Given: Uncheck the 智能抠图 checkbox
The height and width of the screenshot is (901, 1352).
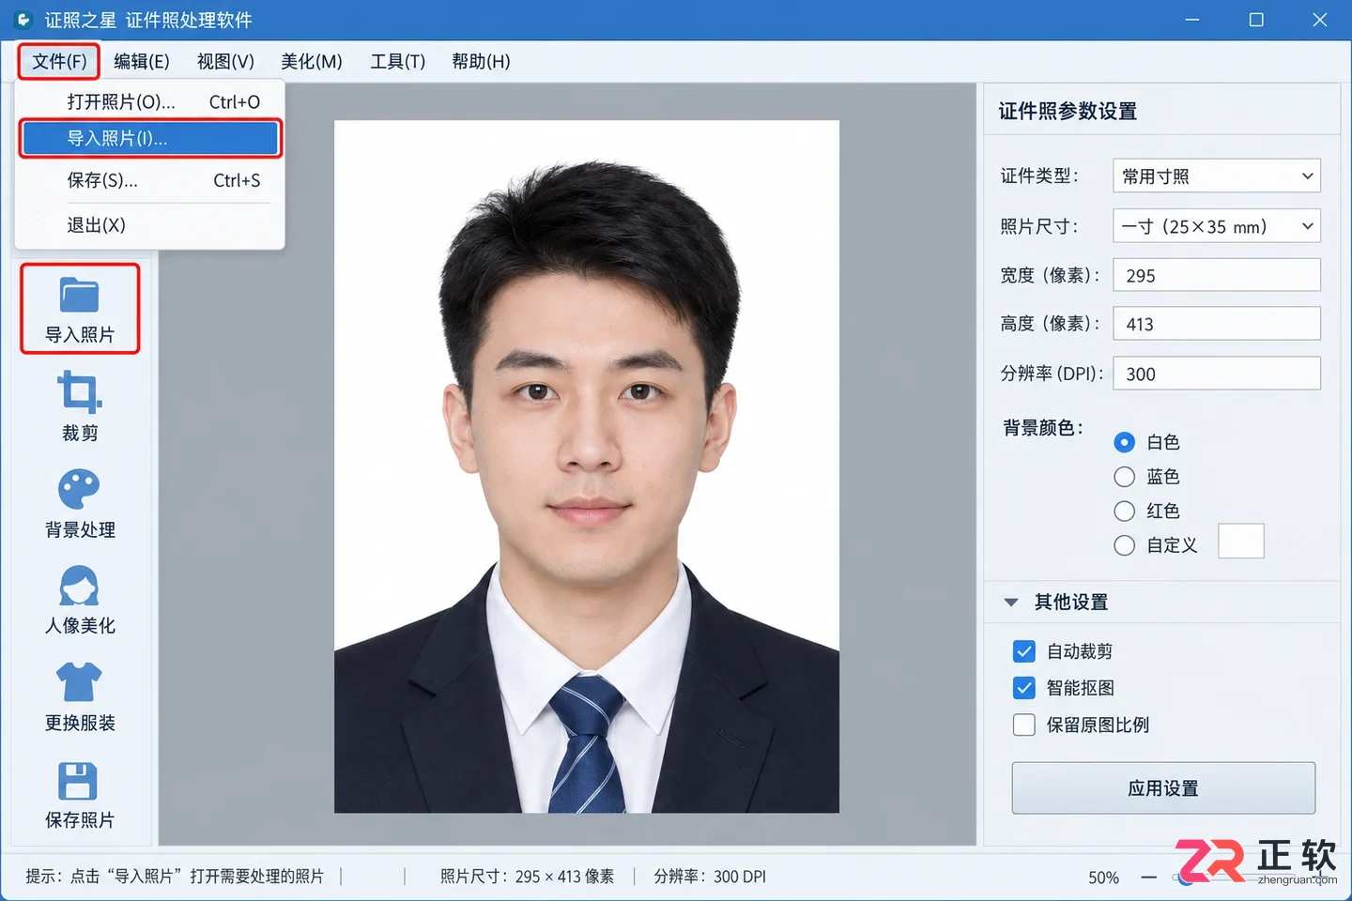Looking at the screenshot, I should (x=1024, y=688).
